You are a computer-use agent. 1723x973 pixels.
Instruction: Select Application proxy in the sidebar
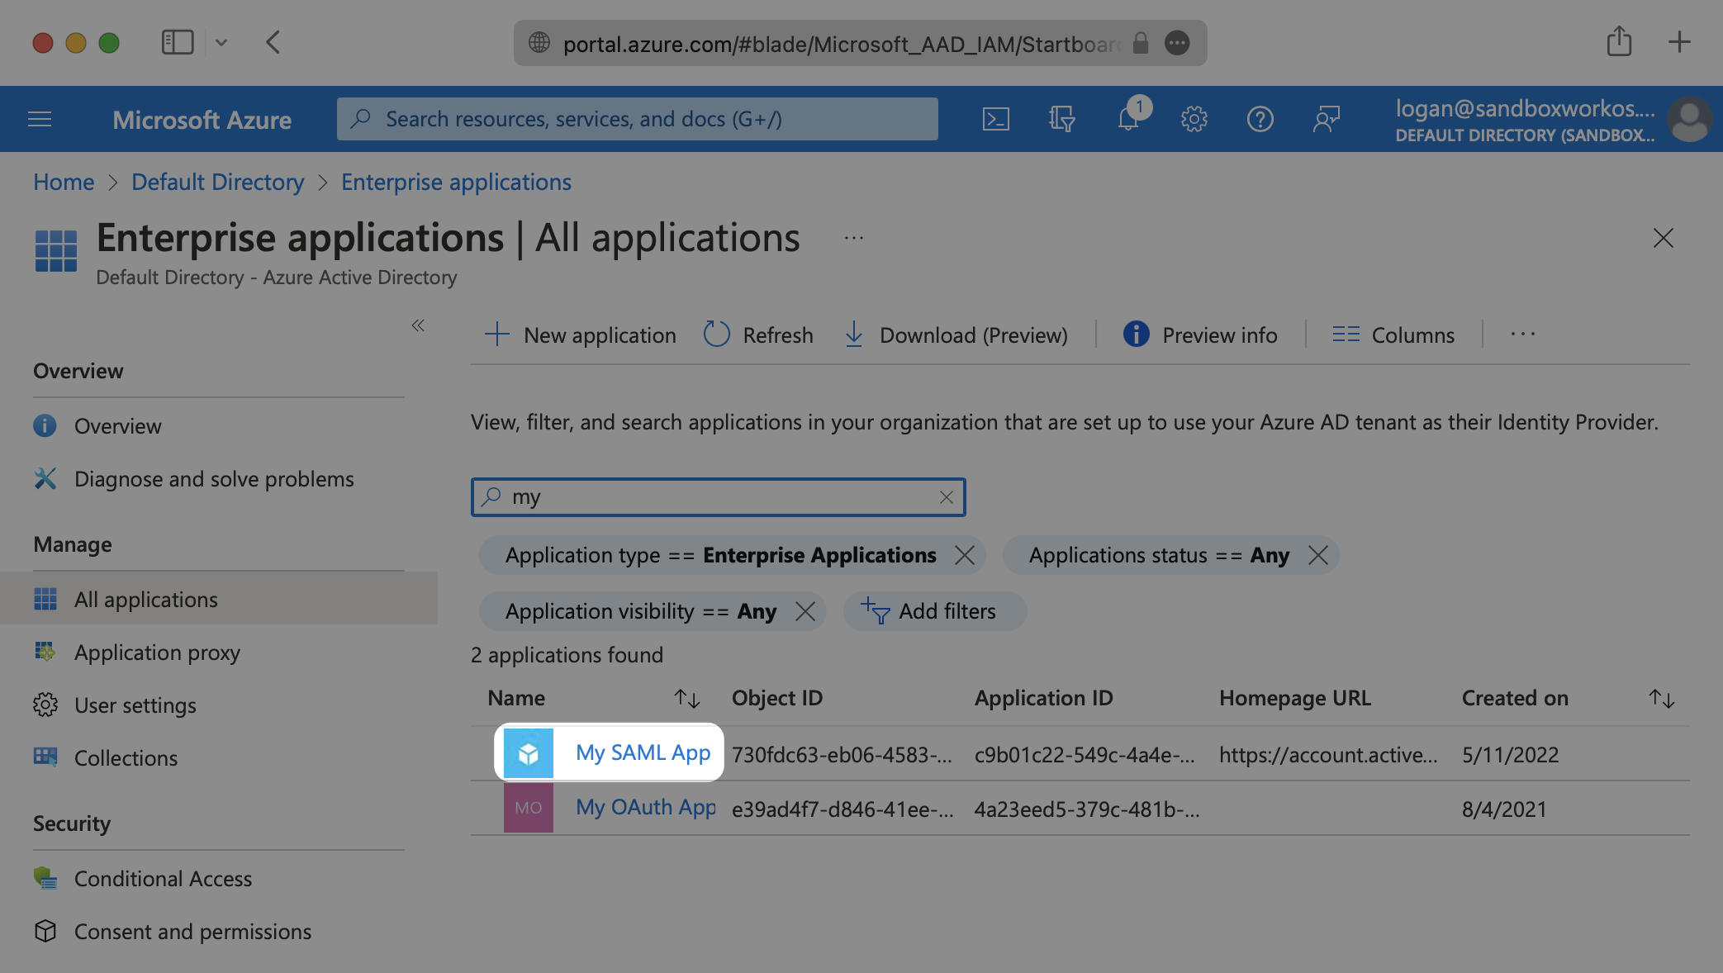coord(157,653)
